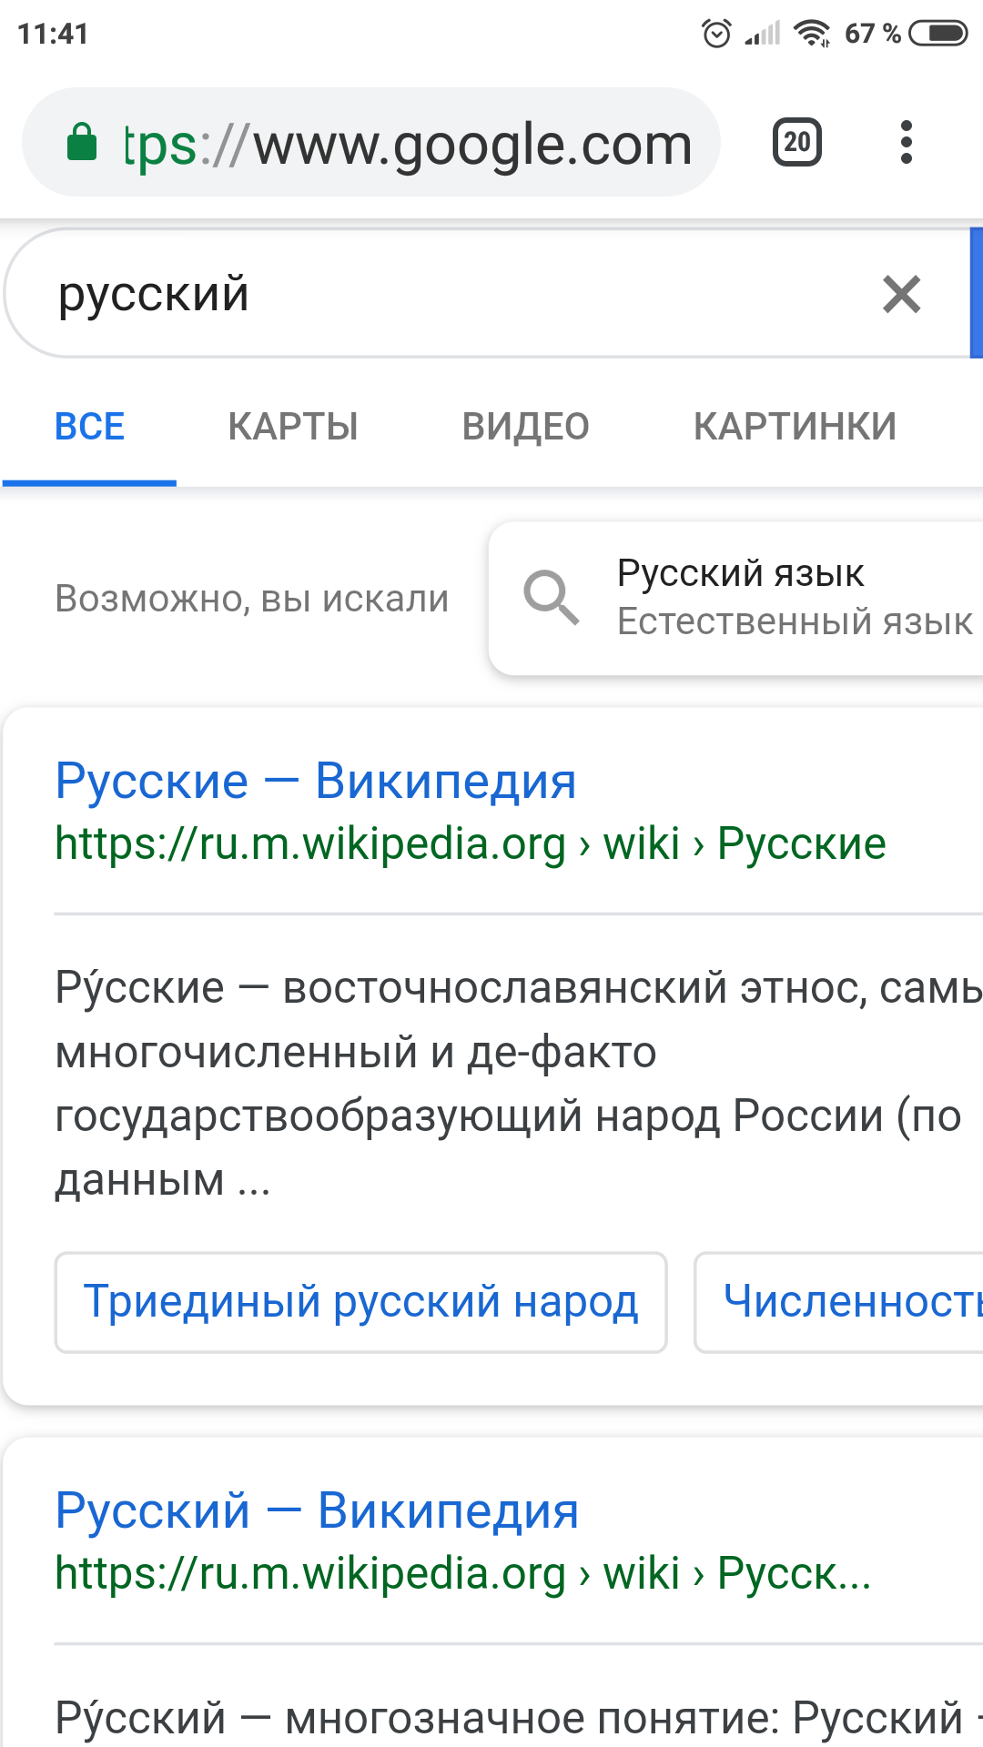This screenshot has width=983, height=1747.
Task: Tap the Wi-Fi status bar icon
Action: (x=811, y=34)
